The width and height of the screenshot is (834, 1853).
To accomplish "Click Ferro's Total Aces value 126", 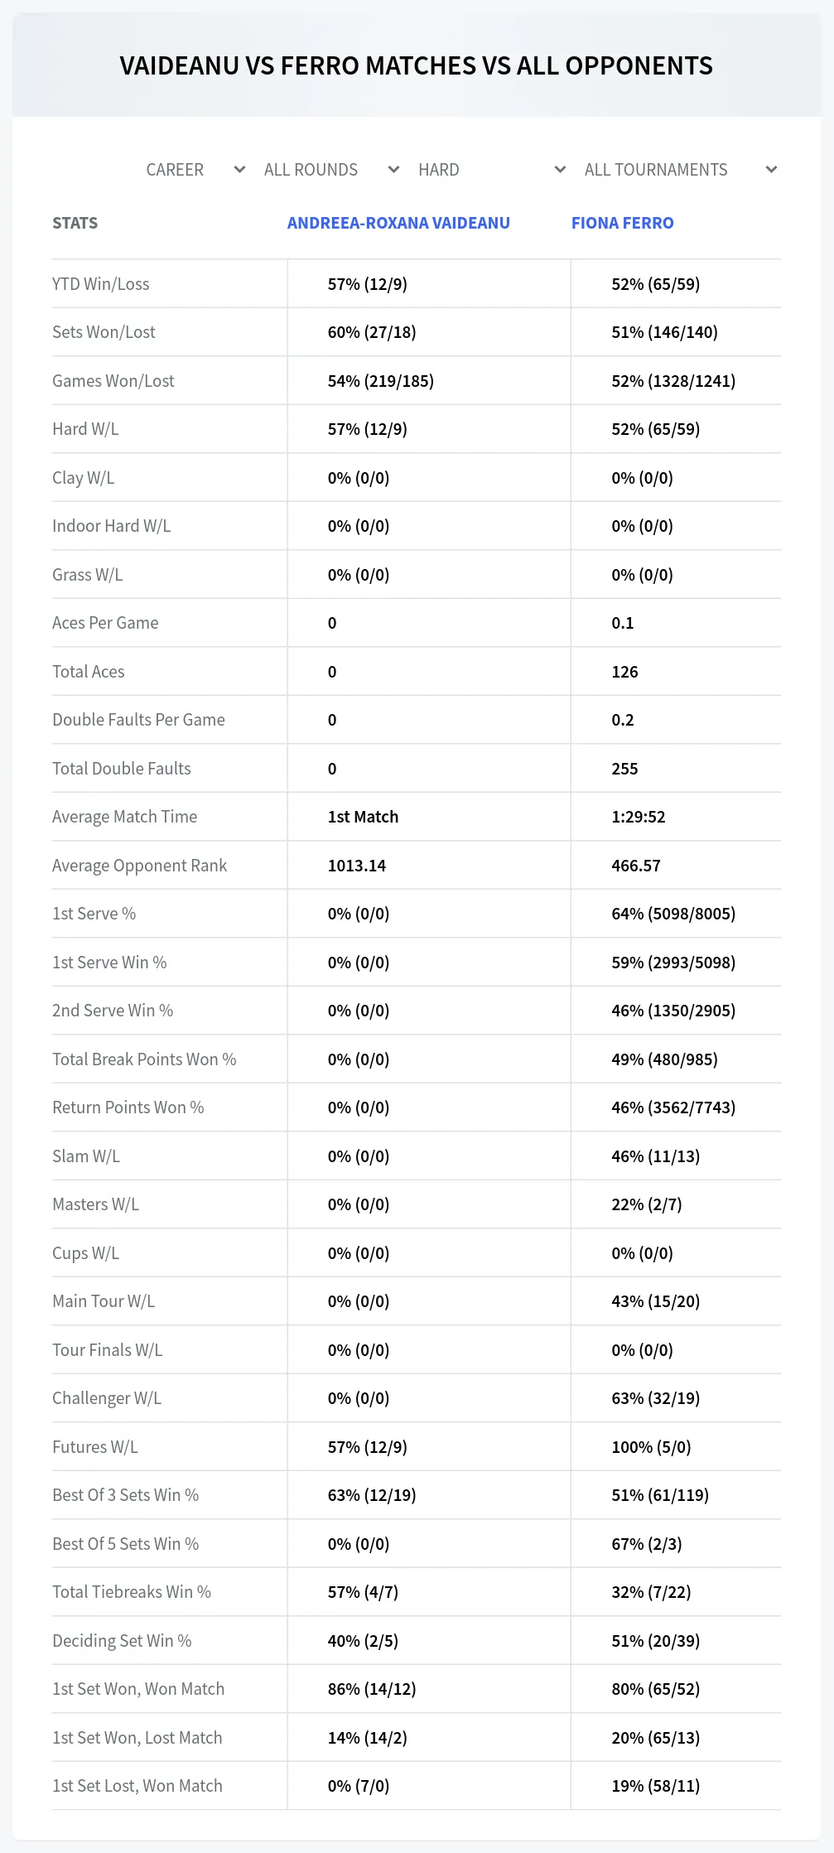I will point(625,672).
